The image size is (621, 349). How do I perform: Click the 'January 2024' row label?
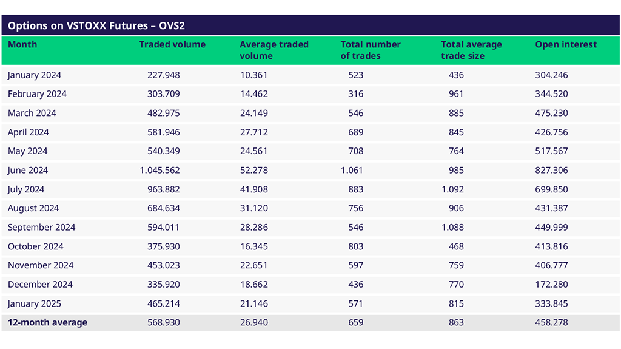tap(35, 75)
